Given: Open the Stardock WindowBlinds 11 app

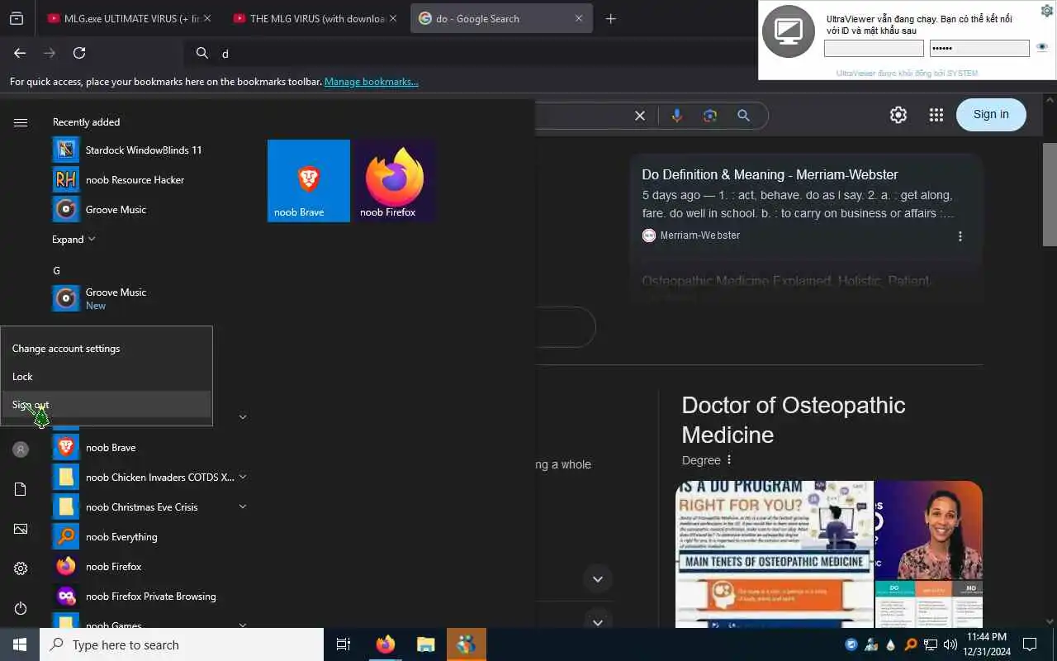Looking at the screenshot, I should (127, 150).
